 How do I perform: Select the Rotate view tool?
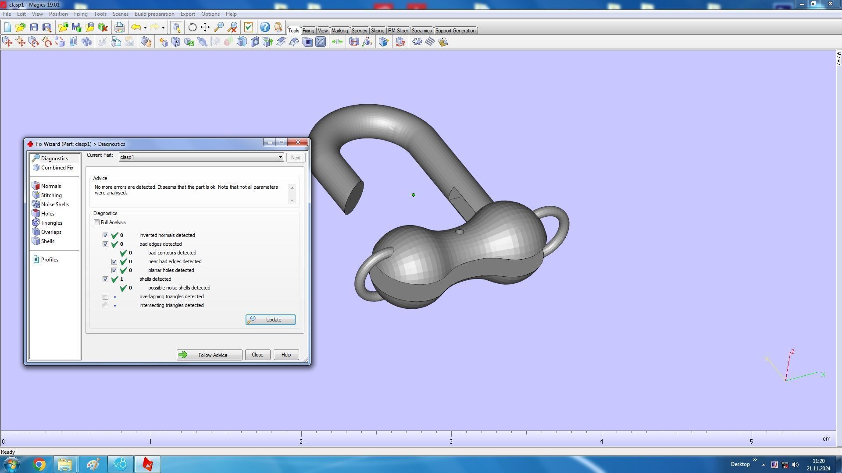click(192, 27)
